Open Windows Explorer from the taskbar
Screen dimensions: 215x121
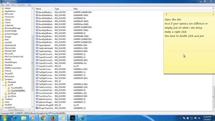point(24,118)
